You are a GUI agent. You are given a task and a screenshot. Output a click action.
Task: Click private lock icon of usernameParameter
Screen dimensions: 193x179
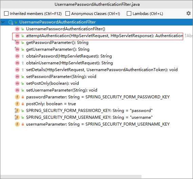tap(22, 124)
